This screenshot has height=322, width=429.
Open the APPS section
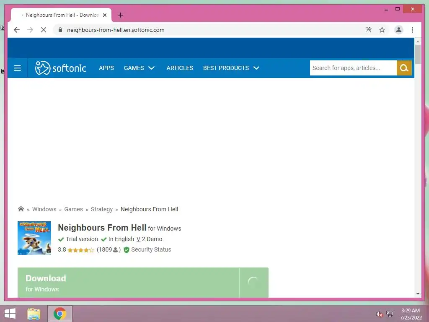(106, 68)
